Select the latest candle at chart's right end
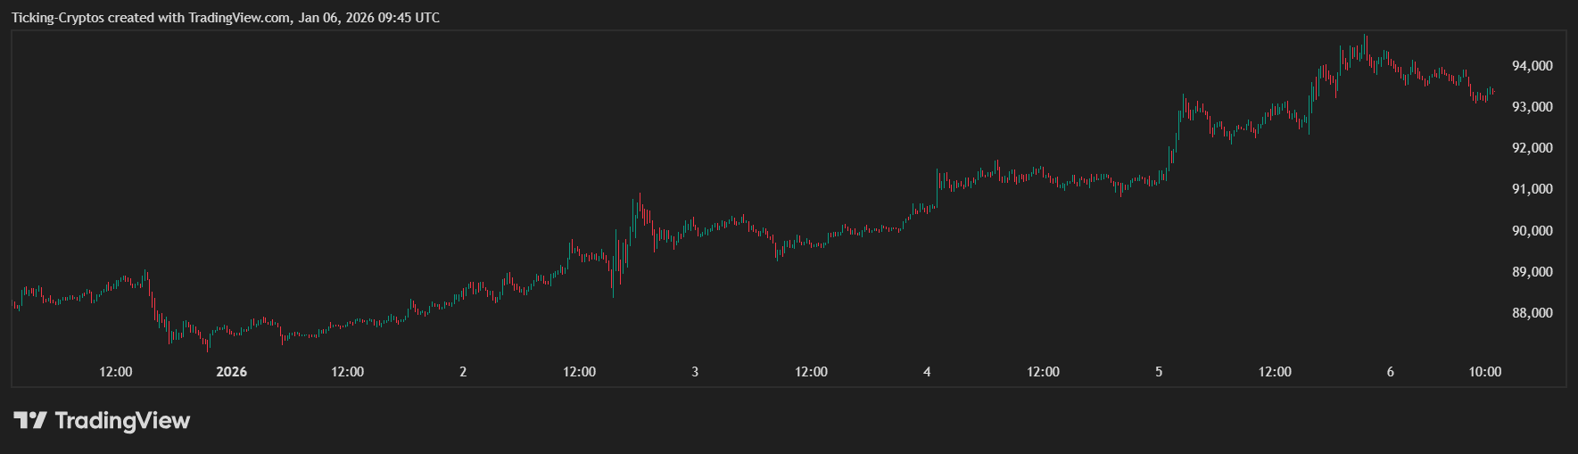The image size is (1578, 454). tap(1492, 90)
